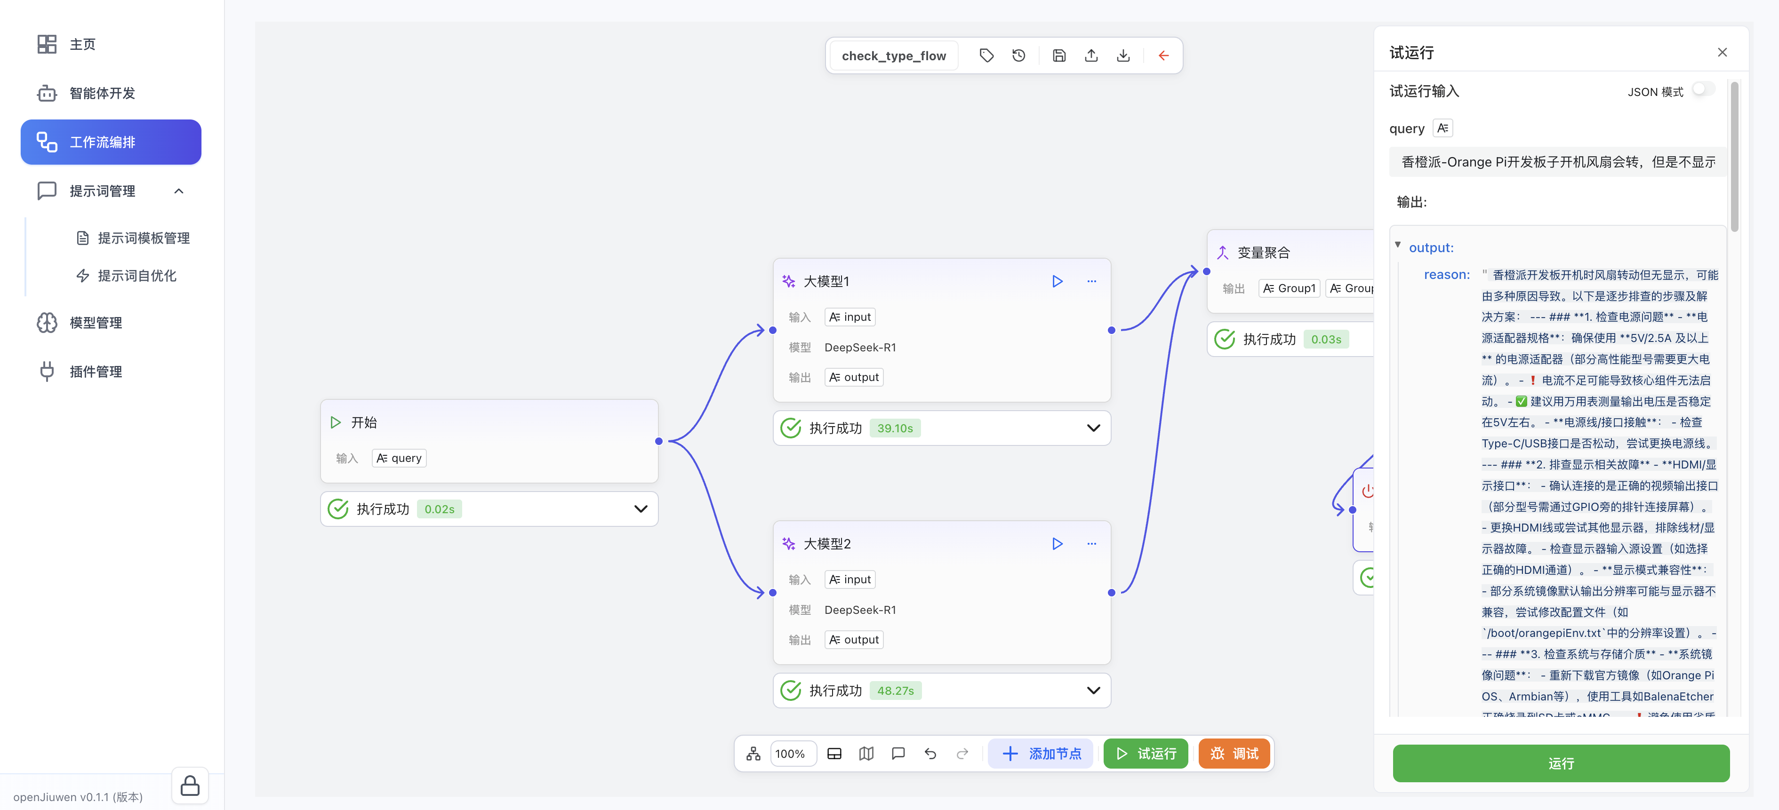Click the tag icon in top toolbar

tap(986, 56)
